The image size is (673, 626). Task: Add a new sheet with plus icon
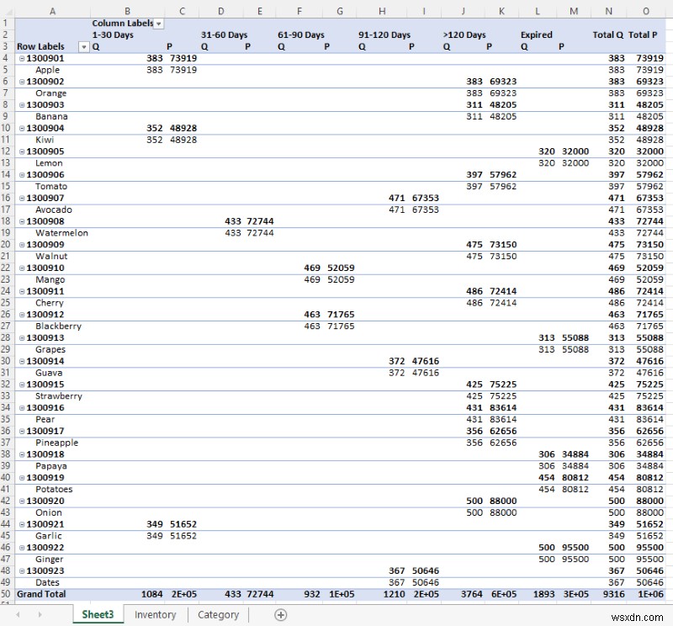point(281,615)
